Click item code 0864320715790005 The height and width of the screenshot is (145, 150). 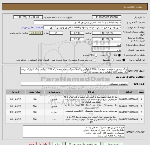(x=128, y=112)
